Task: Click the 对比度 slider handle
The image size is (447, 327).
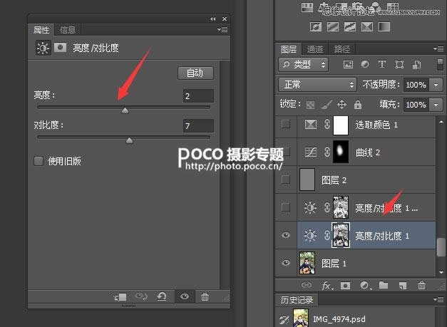Action: [130, 140]
